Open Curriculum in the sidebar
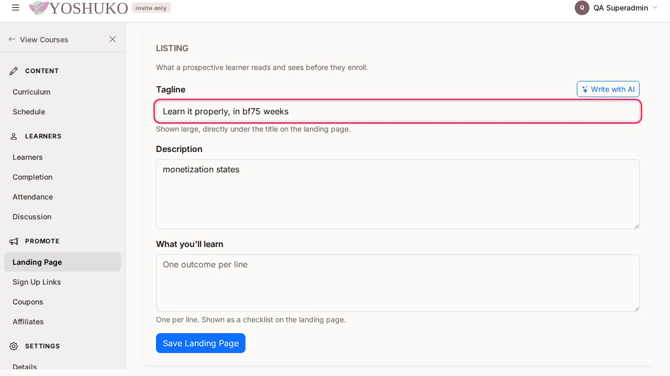 click(x=31, y=92)
